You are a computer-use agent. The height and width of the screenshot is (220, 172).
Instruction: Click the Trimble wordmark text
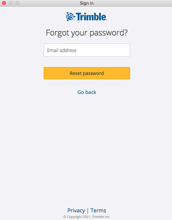pyautogui.click(x=91, y=17)
